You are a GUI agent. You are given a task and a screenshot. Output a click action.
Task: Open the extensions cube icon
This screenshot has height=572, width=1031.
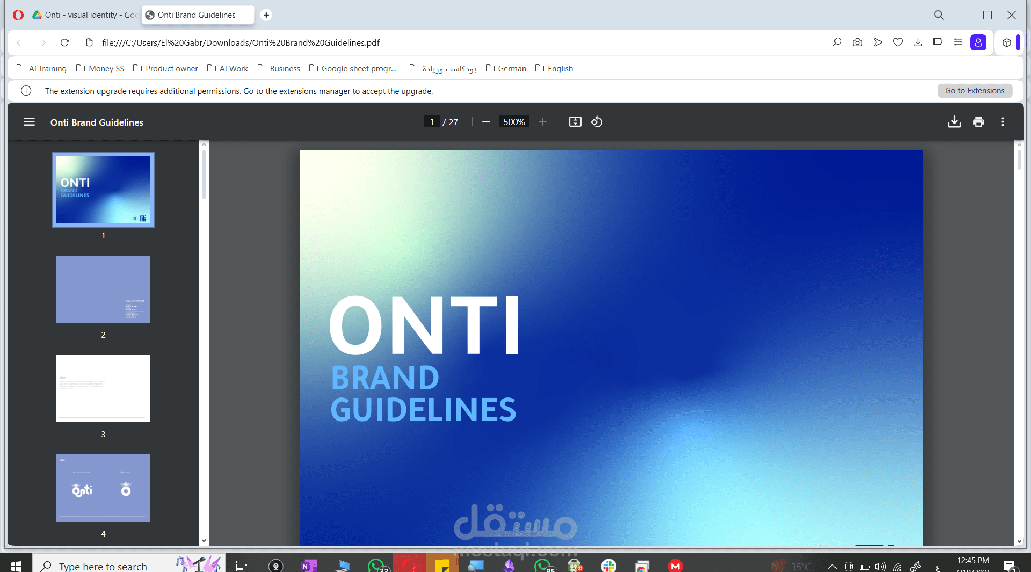pyautogui.click(x=1007, y=42)
